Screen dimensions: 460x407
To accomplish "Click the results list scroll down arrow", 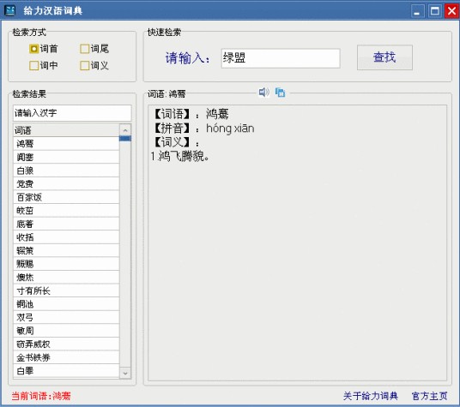I will point(125,373).
